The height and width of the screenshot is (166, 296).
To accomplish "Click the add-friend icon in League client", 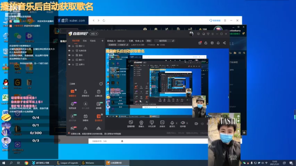I will pos(231,53).
